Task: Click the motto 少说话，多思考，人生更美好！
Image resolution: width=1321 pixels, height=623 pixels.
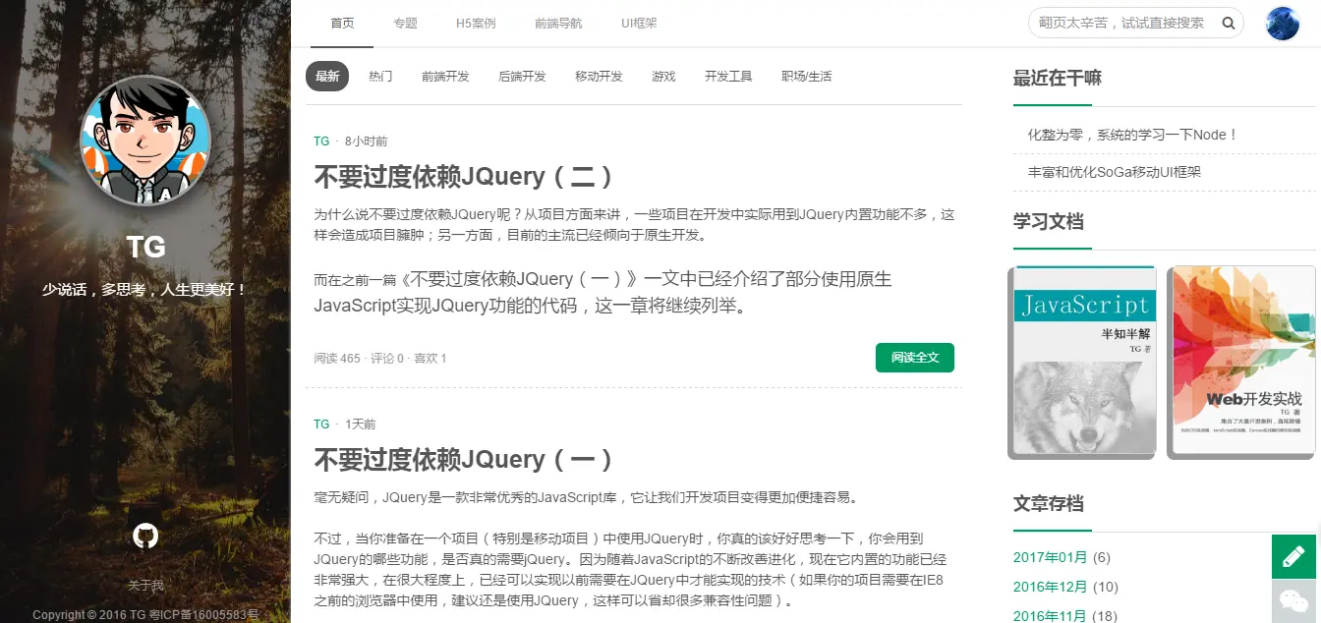Action: [145, 290]
